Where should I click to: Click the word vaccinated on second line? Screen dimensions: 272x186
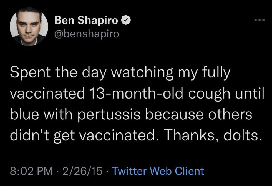tap(47, 94)
